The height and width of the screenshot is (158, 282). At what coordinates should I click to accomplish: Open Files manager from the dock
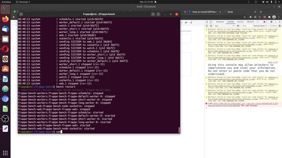5,39
